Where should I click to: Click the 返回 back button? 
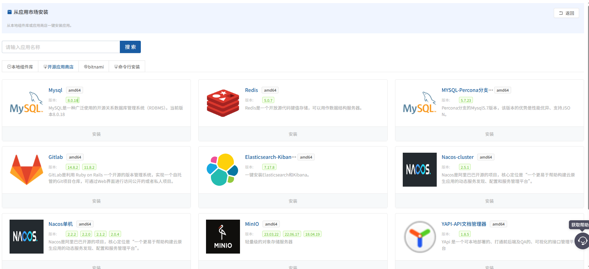point(566,13)
